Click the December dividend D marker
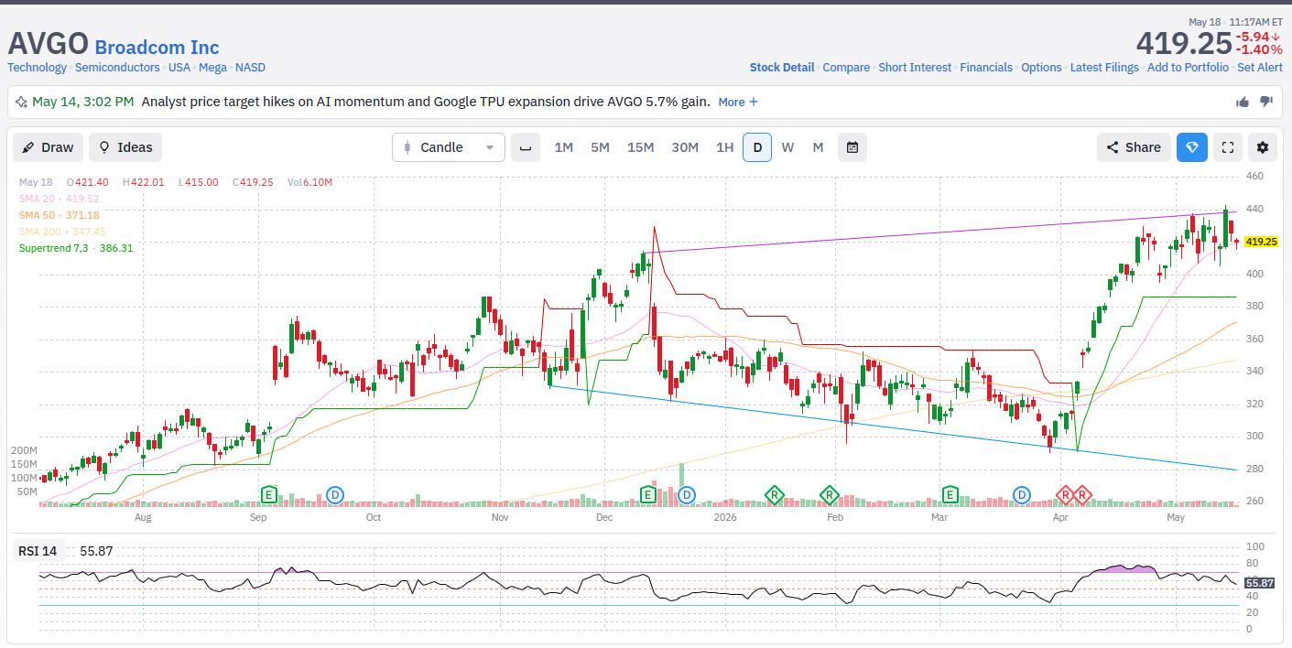 tap(687, 495)
